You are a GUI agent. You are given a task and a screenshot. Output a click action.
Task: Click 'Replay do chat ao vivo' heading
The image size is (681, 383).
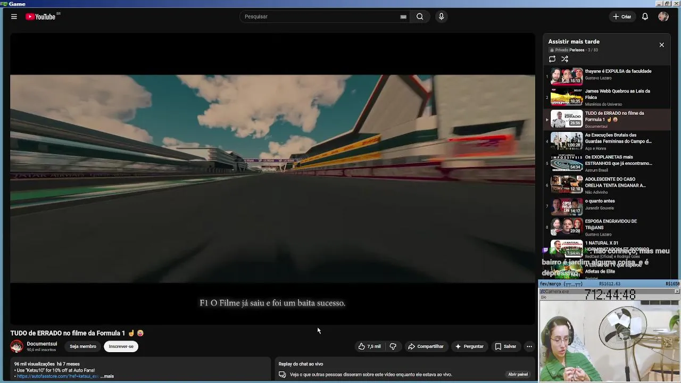301,364
